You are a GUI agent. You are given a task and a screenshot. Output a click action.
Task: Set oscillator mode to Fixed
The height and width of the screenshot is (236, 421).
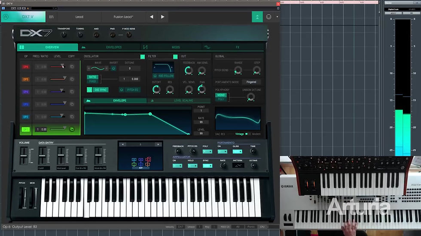93,81
